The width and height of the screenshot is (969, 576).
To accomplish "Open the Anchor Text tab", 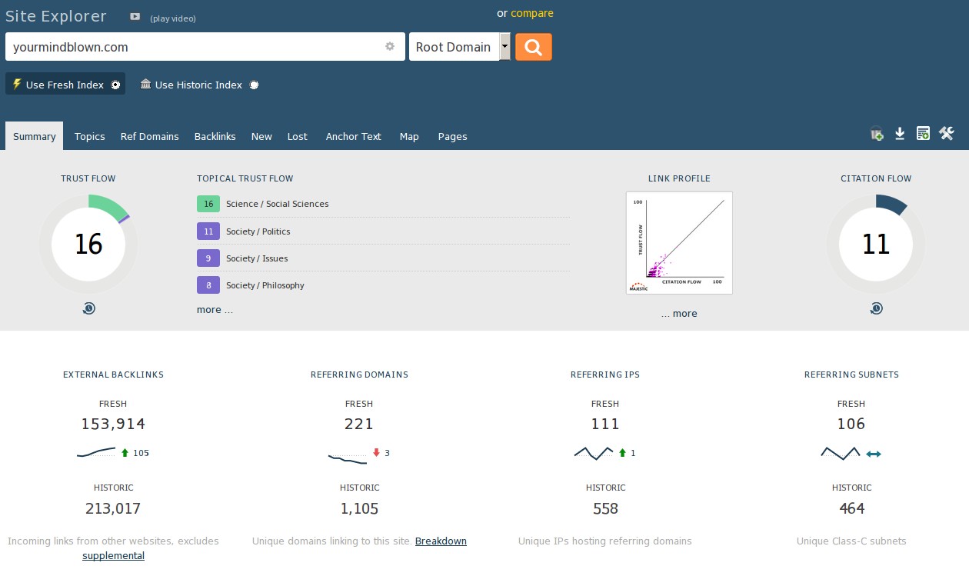I will 353,136.
